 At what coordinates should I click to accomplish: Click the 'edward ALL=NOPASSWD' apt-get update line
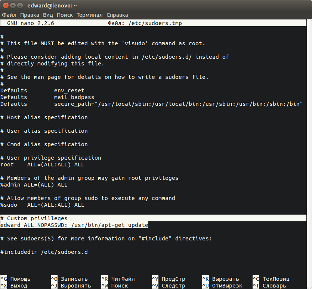coord(74,225)
